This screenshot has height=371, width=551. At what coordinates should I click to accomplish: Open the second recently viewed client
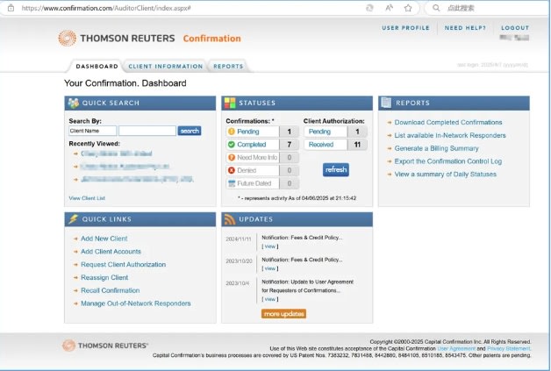click(x=125, y=167)
